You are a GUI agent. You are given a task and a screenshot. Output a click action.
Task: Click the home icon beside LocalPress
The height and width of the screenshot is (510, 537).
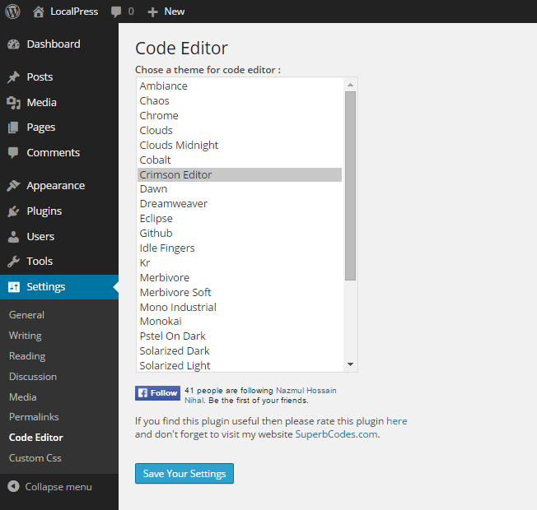[x=39, y=12]
